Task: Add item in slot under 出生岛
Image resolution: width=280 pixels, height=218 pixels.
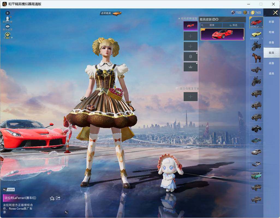Action: (x=190, y=97)
